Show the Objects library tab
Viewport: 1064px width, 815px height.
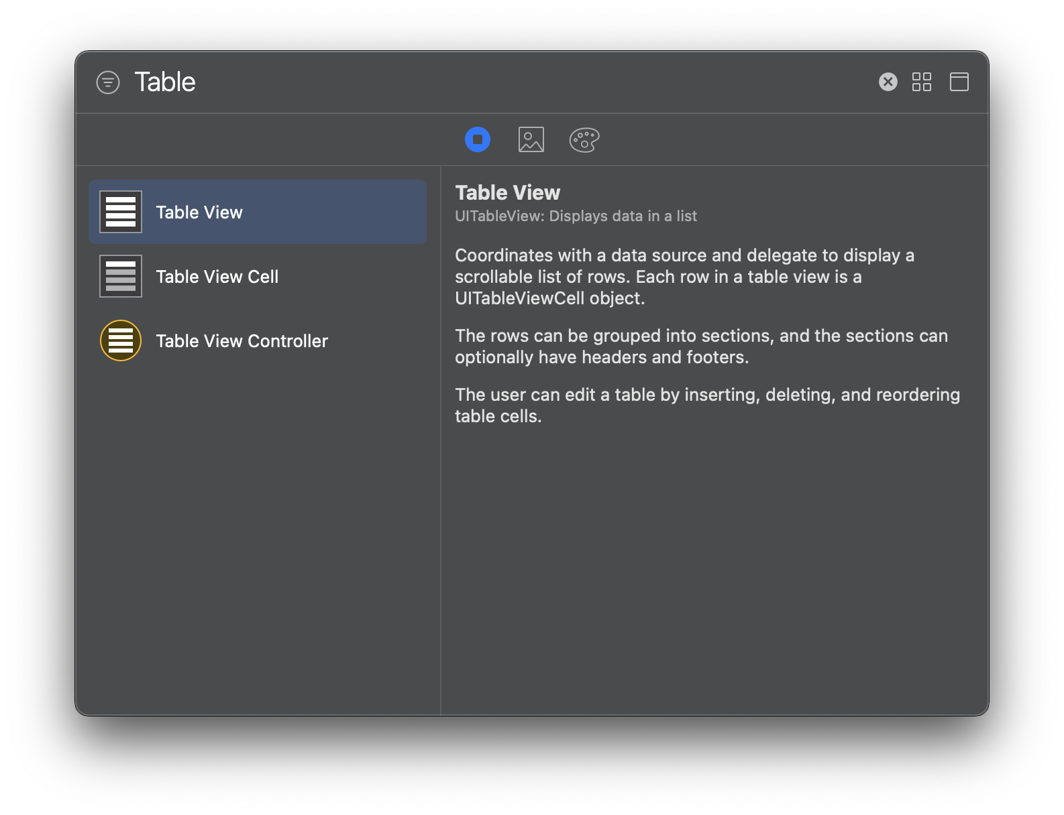point(478,139)
